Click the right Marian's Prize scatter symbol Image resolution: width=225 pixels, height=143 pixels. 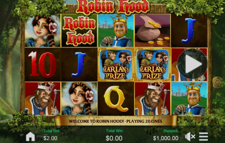(152, 65)
